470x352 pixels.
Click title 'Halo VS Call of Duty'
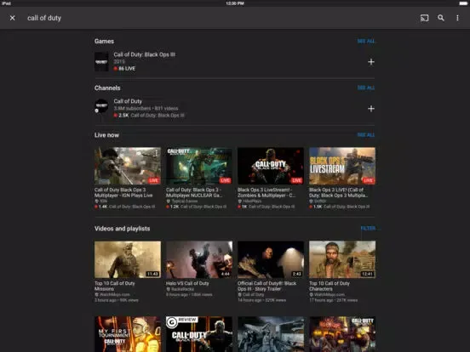tap(187, 283)
